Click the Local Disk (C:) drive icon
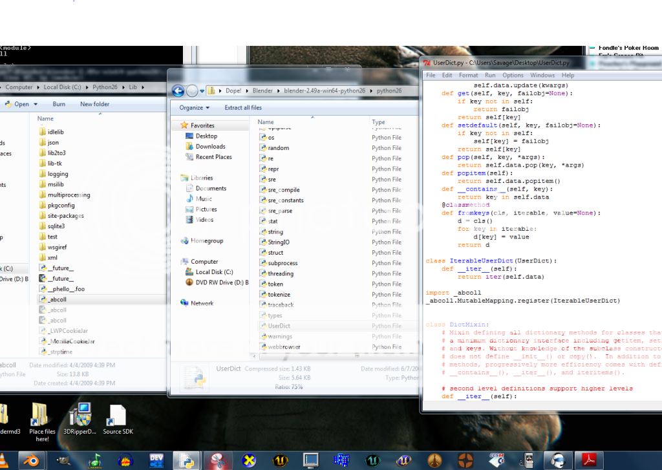662x470 pixels. pyautogui.click(x=189, y=272)
